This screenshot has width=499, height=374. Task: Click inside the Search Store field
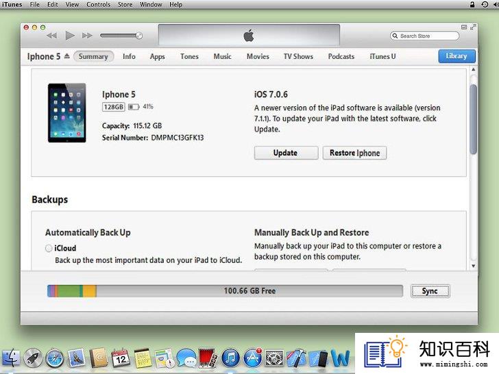click(x=424, y=36)
